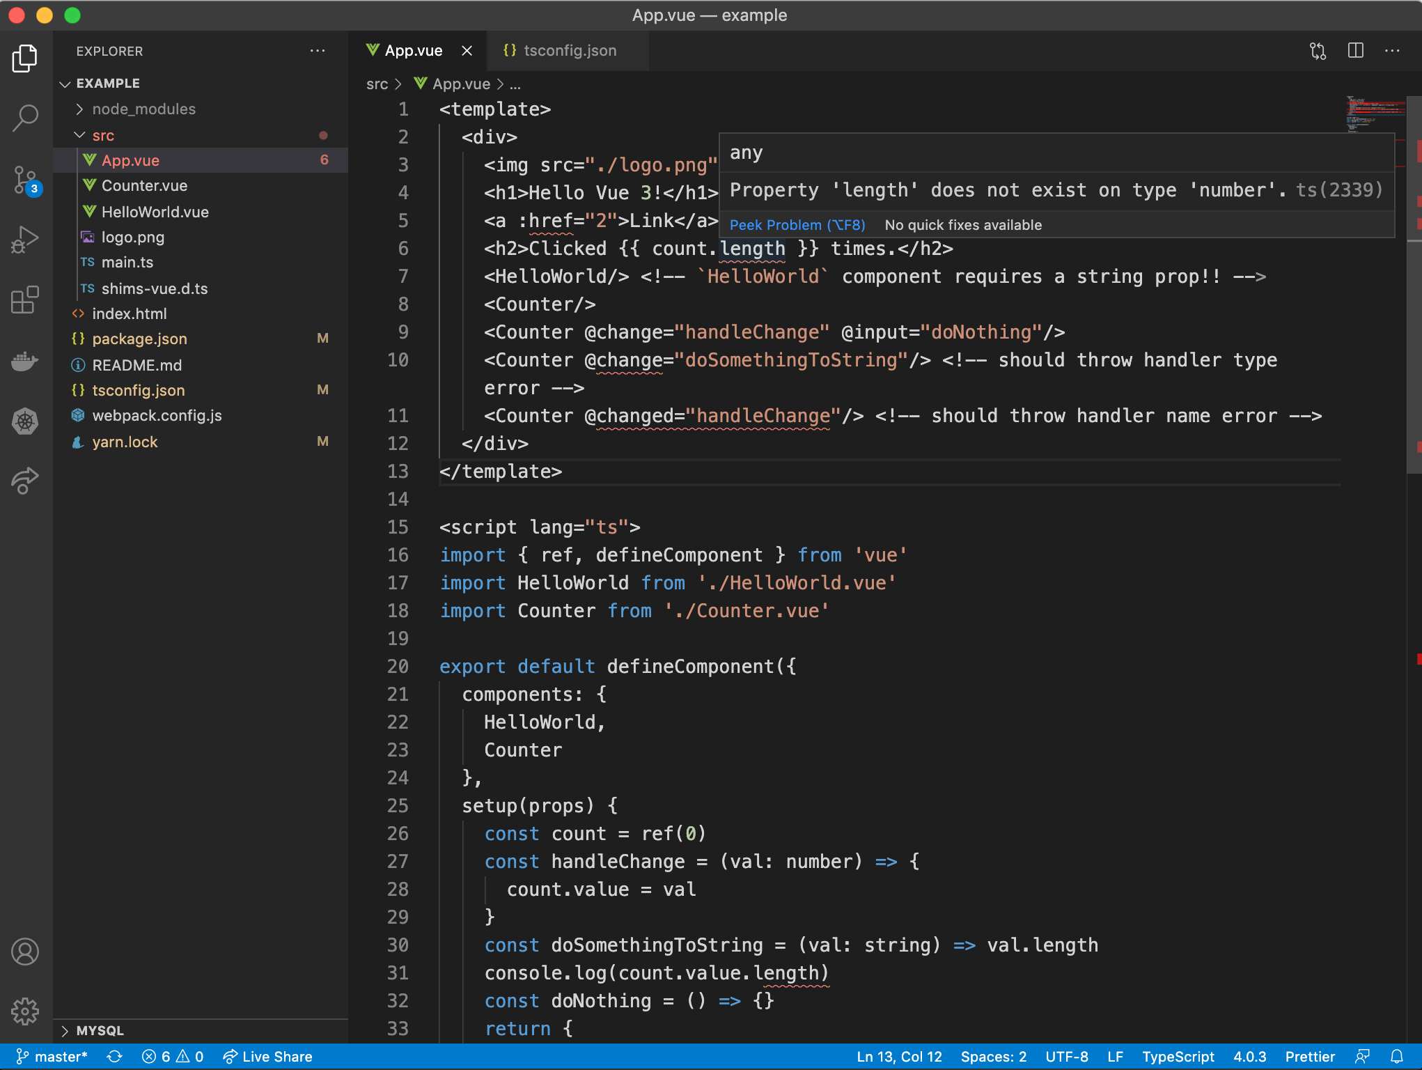Switch to the tsconfig.json tab
This screenshot has height=1070, width=1422.
(x=569, y=51)
